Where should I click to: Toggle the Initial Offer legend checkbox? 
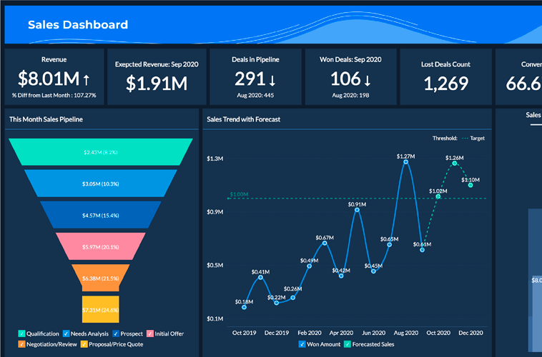point(150,333)
